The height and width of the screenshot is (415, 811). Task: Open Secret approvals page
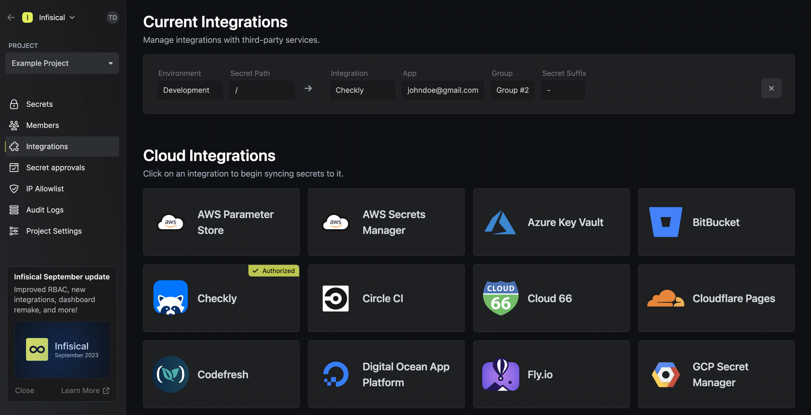pyautogui.click(x=62, y=167)
